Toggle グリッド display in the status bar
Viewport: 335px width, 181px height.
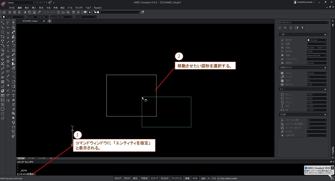(127, 178)
